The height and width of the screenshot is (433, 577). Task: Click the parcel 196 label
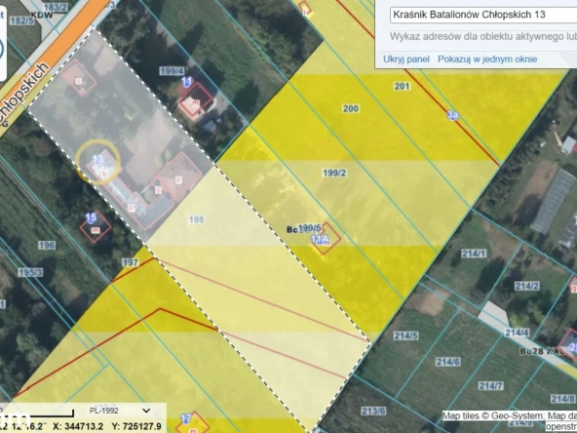pyautogui.click(x=47, y=245)
